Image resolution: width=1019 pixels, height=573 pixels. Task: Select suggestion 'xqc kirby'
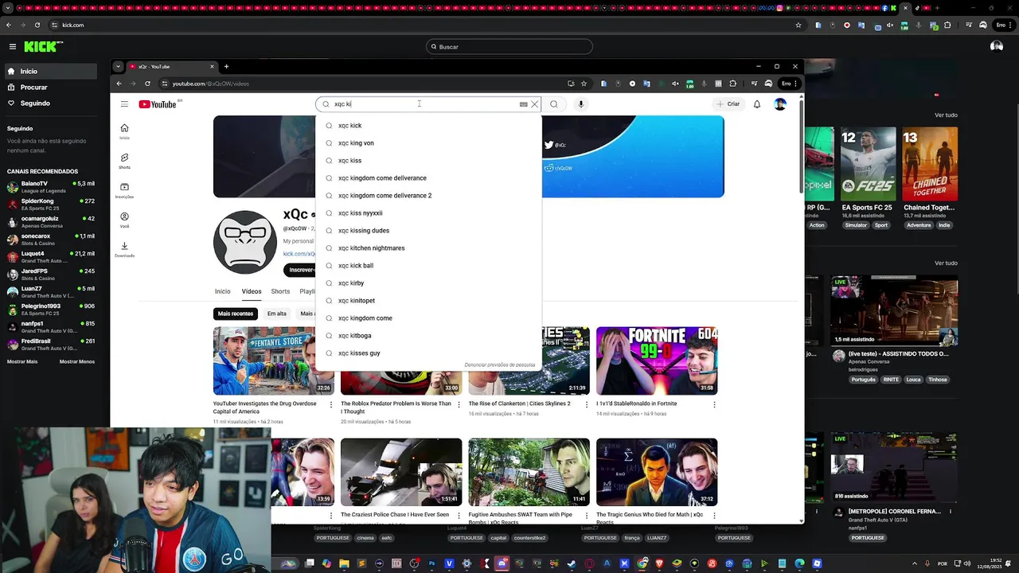pos(428,283)
